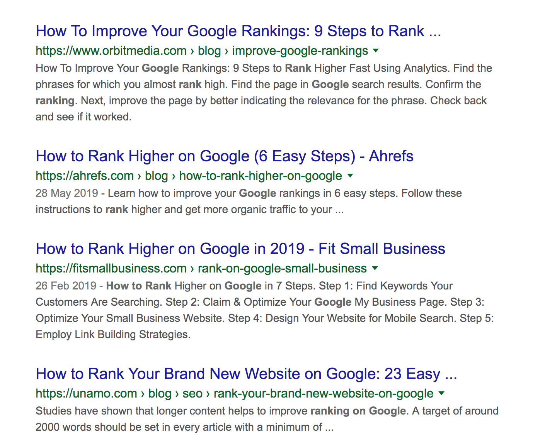Viewport: 545px width, 440px height.
Task: Select bold 'How to Rank' in the Fit Small Business snippet
Action: (x=138, y=286)
